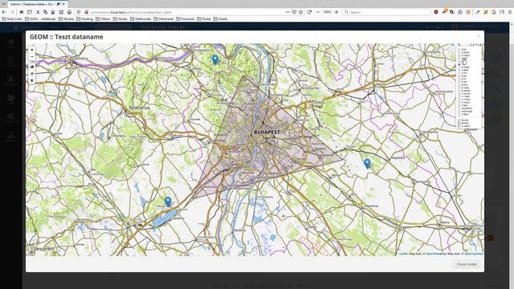
Task: Select the polygon draw tool on map
Action: click(32, 67)
